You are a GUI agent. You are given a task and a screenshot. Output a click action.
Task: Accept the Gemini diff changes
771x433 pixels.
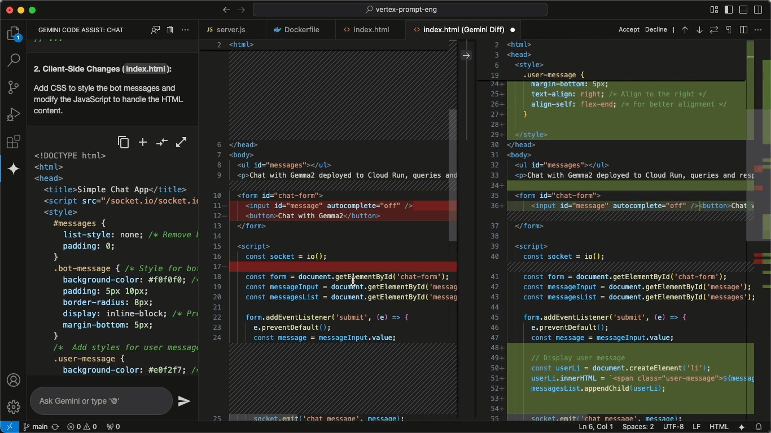[629, 30]
